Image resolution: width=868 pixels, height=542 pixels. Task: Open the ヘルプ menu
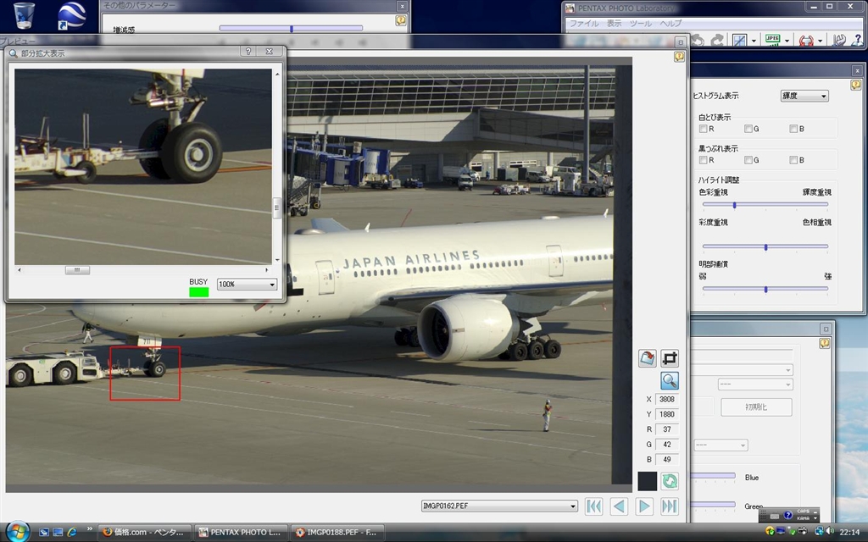pos(670,23)
